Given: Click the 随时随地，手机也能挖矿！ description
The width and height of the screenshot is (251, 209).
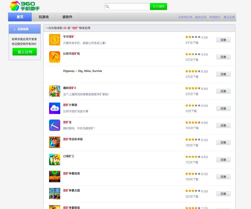Looking at the screenshot, I should (x=79, y=128).
